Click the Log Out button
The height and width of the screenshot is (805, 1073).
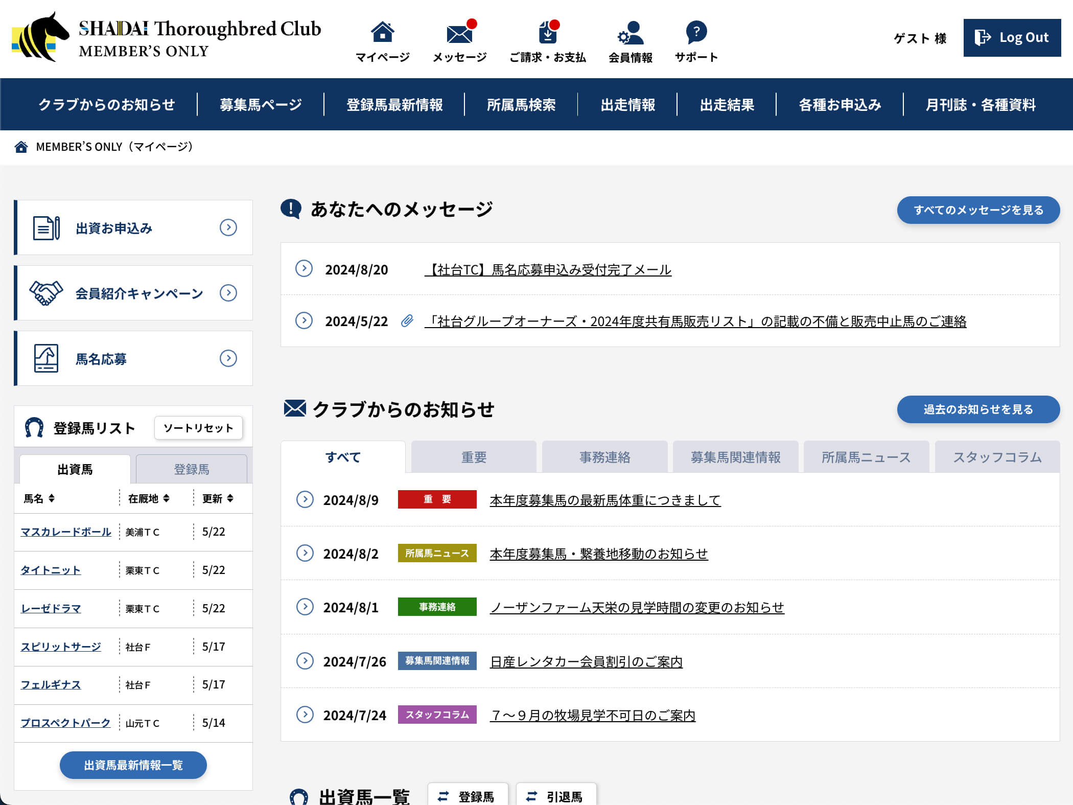click(1012, 38)
